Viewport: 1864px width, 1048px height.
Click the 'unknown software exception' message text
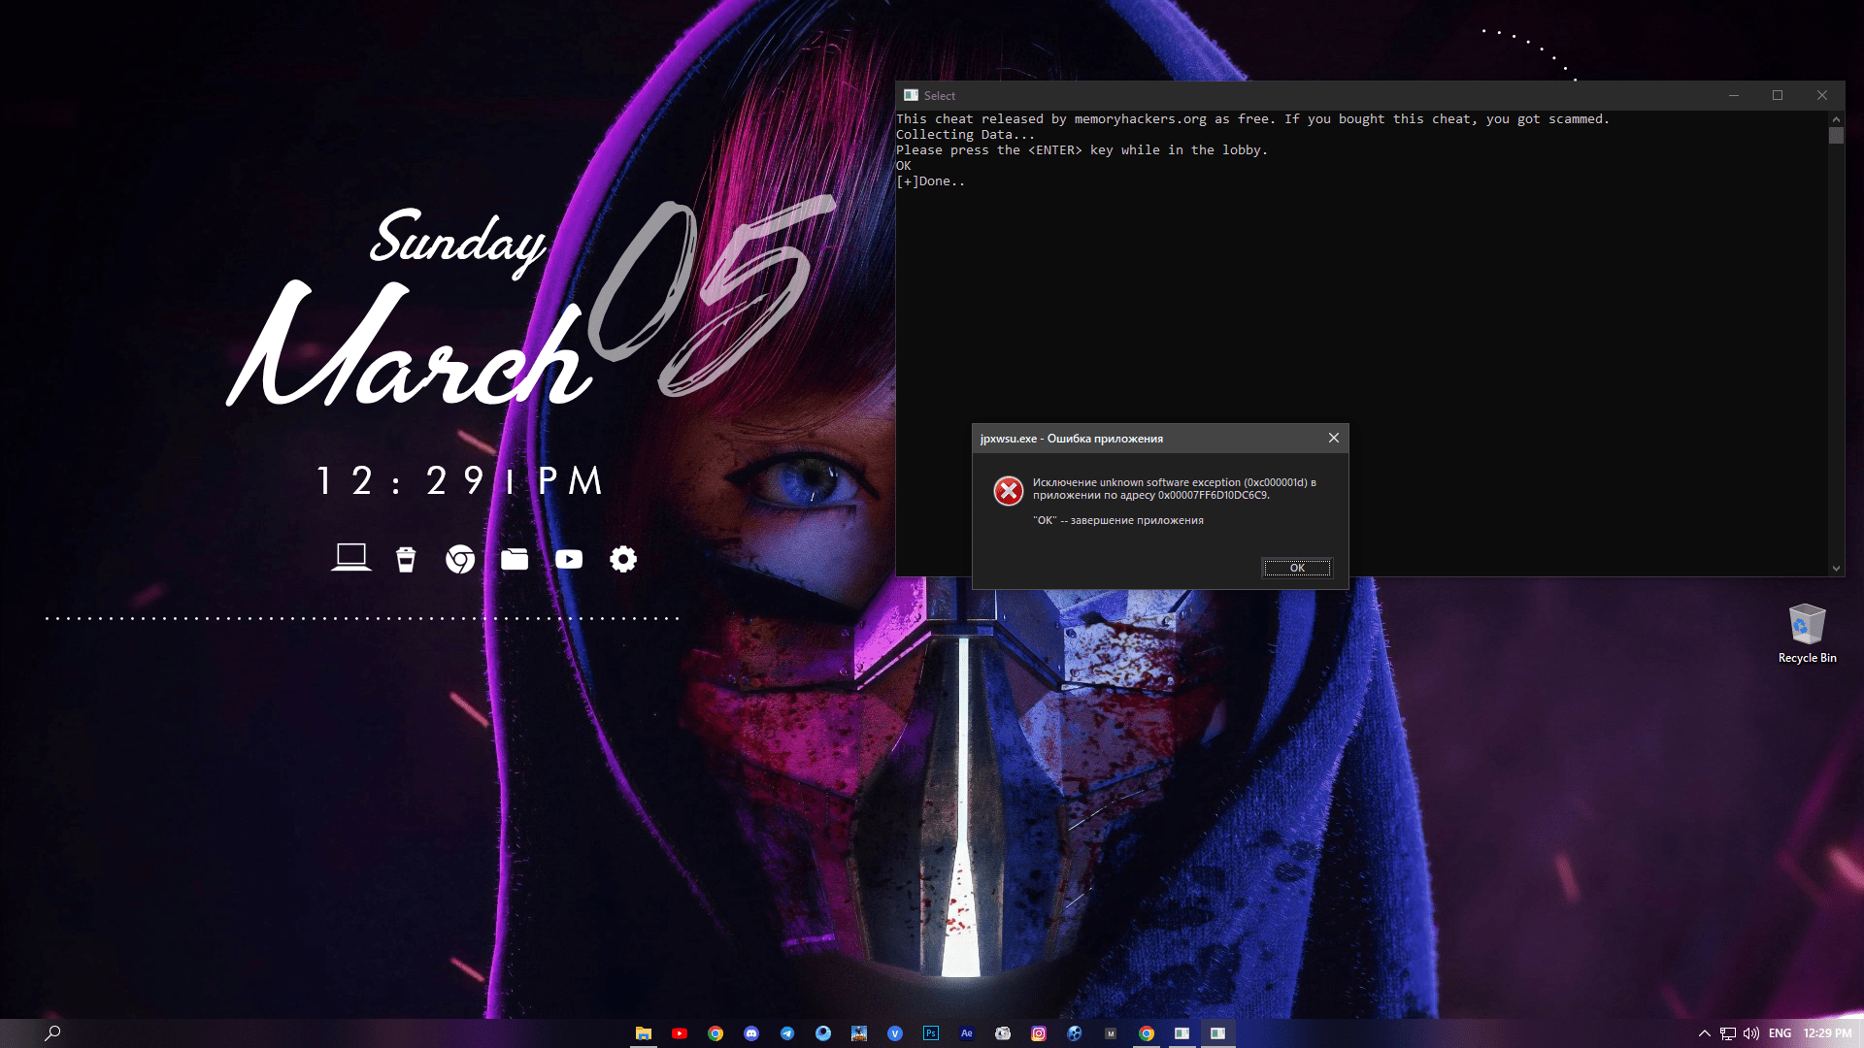pos(1174,488)
